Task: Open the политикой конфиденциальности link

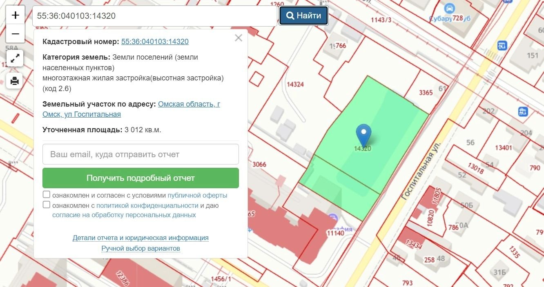Action: pyautogui.click(x=147, y=205)
